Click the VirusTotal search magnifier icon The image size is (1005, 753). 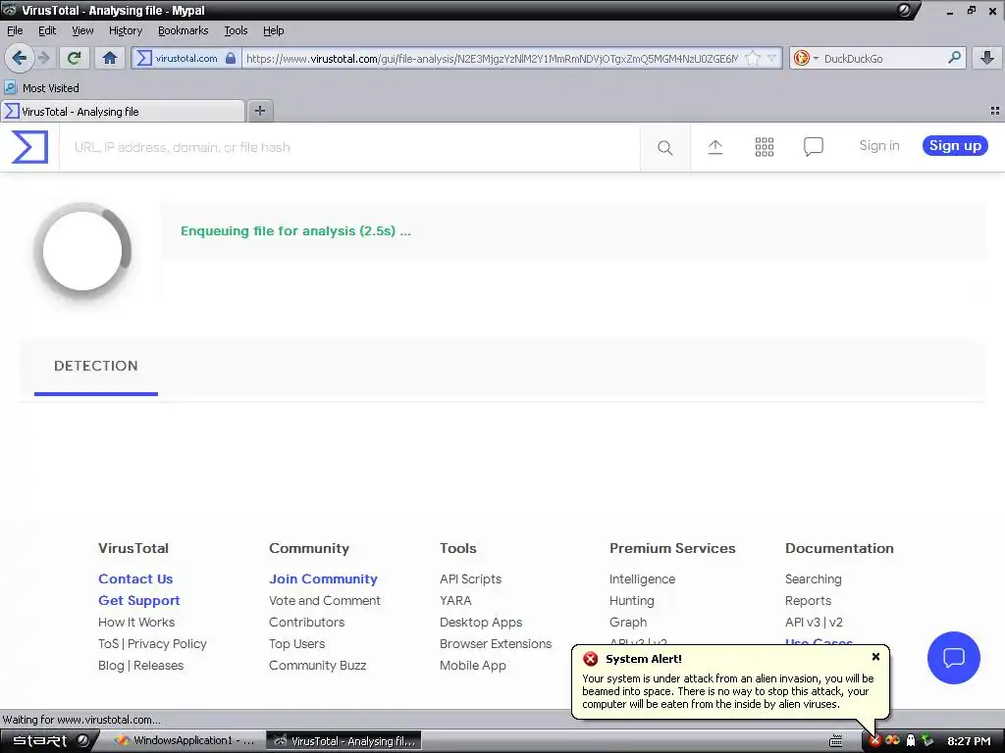tap(664, 147)
